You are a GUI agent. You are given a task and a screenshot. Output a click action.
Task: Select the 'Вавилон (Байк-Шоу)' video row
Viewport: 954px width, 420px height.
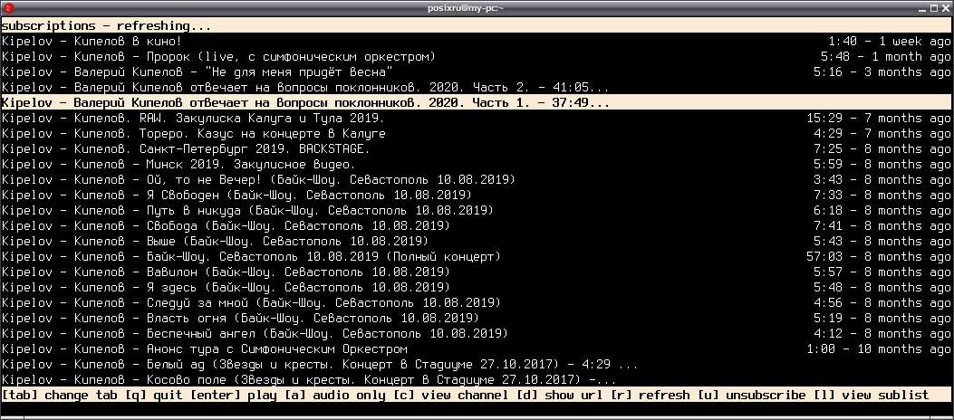[477, 272]
